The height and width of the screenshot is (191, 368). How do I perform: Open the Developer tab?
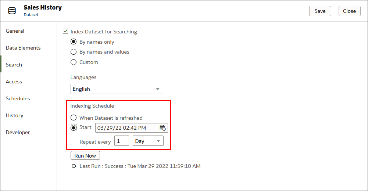point(18,132)
